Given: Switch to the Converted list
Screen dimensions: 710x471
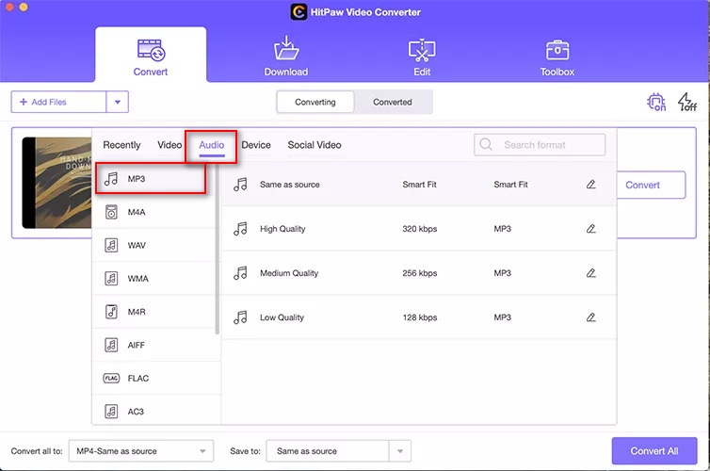Looking at the screenshot, I should [393, 102].
